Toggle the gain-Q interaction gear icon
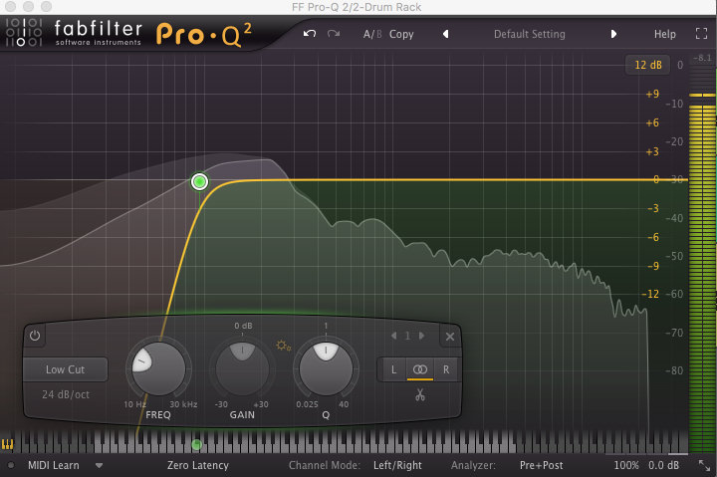Viewport: 717px width, 477px height. click(283, 346)
